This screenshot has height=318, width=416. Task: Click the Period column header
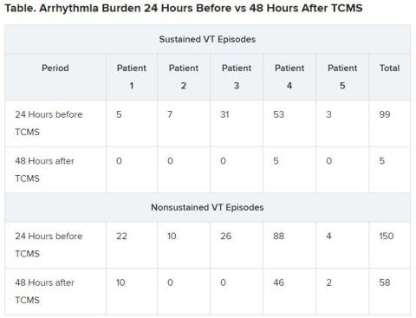55,68
